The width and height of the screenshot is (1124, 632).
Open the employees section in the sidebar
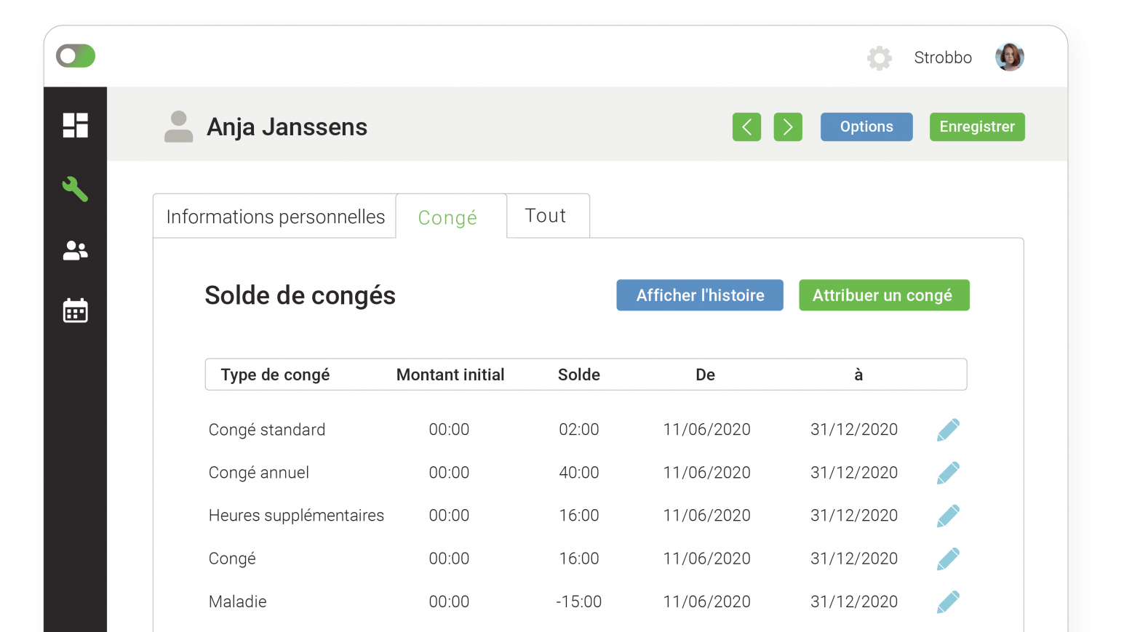[x=75, y=250]
